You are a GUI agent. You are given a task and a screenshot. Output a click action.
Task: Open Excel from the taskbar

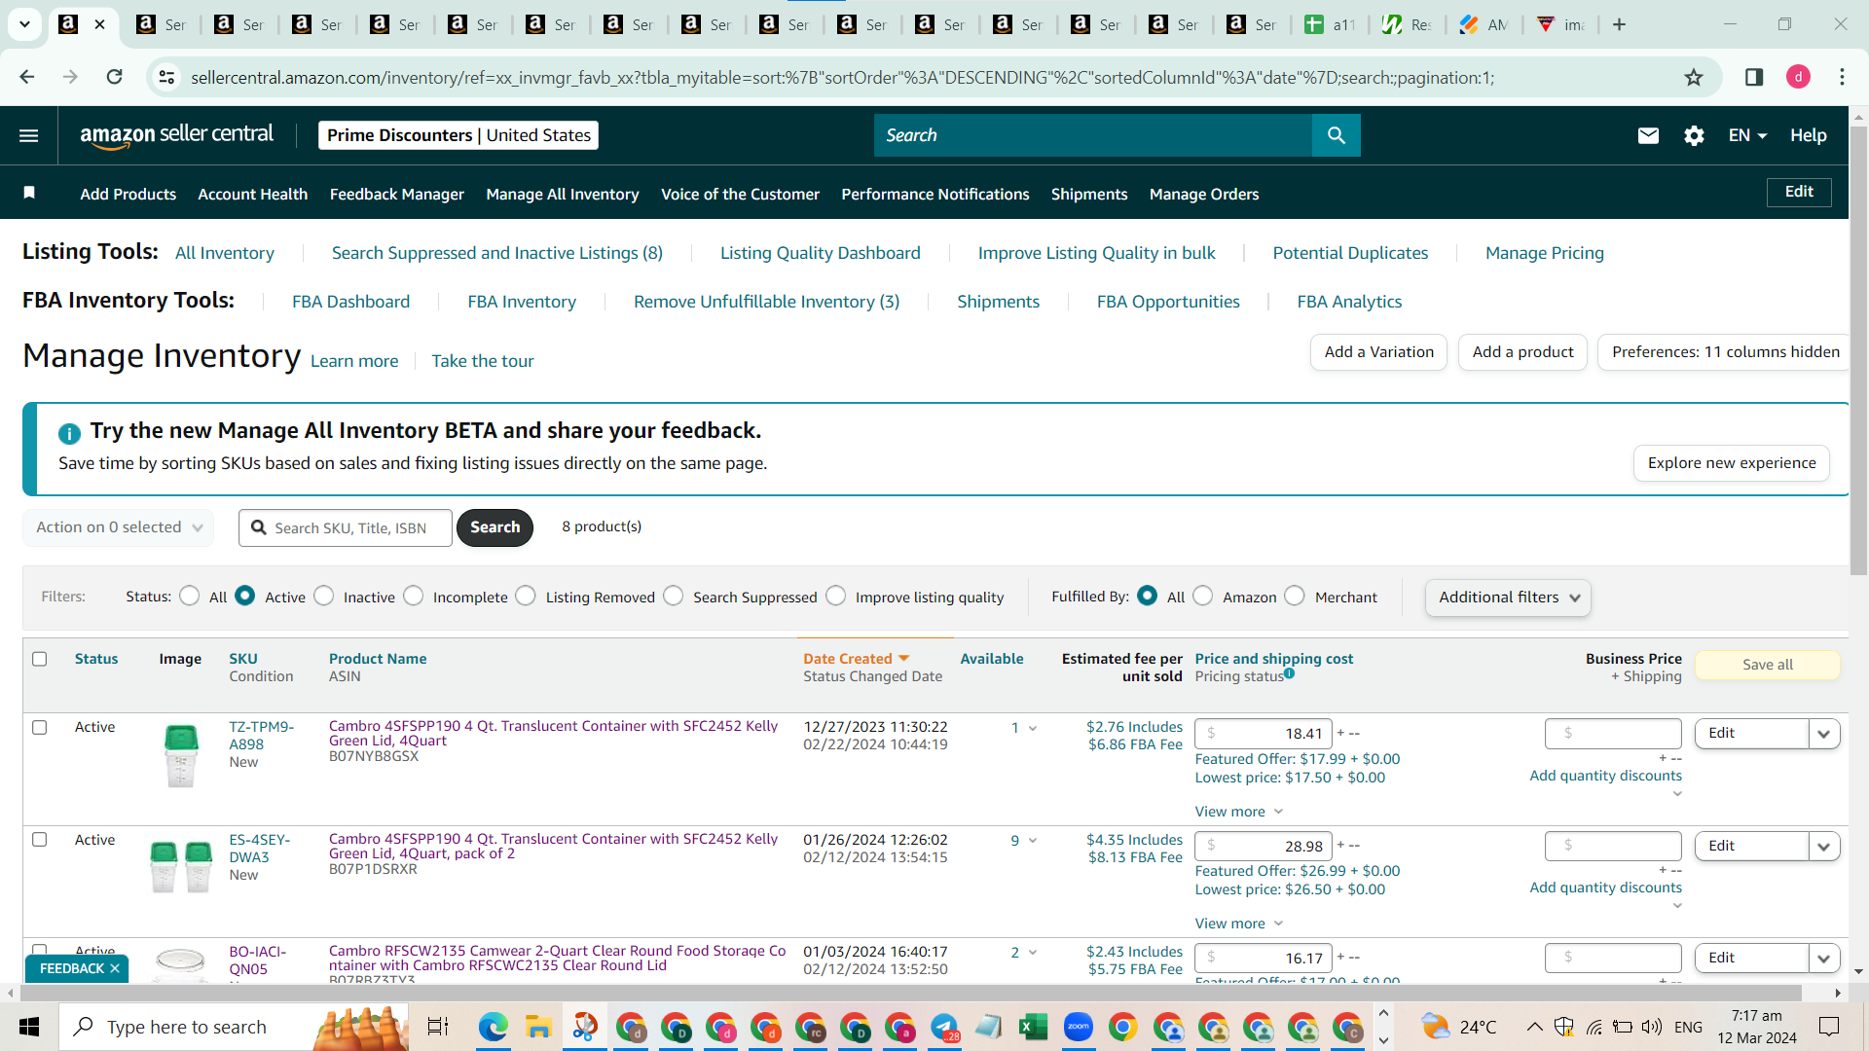click(1033, 1027)
